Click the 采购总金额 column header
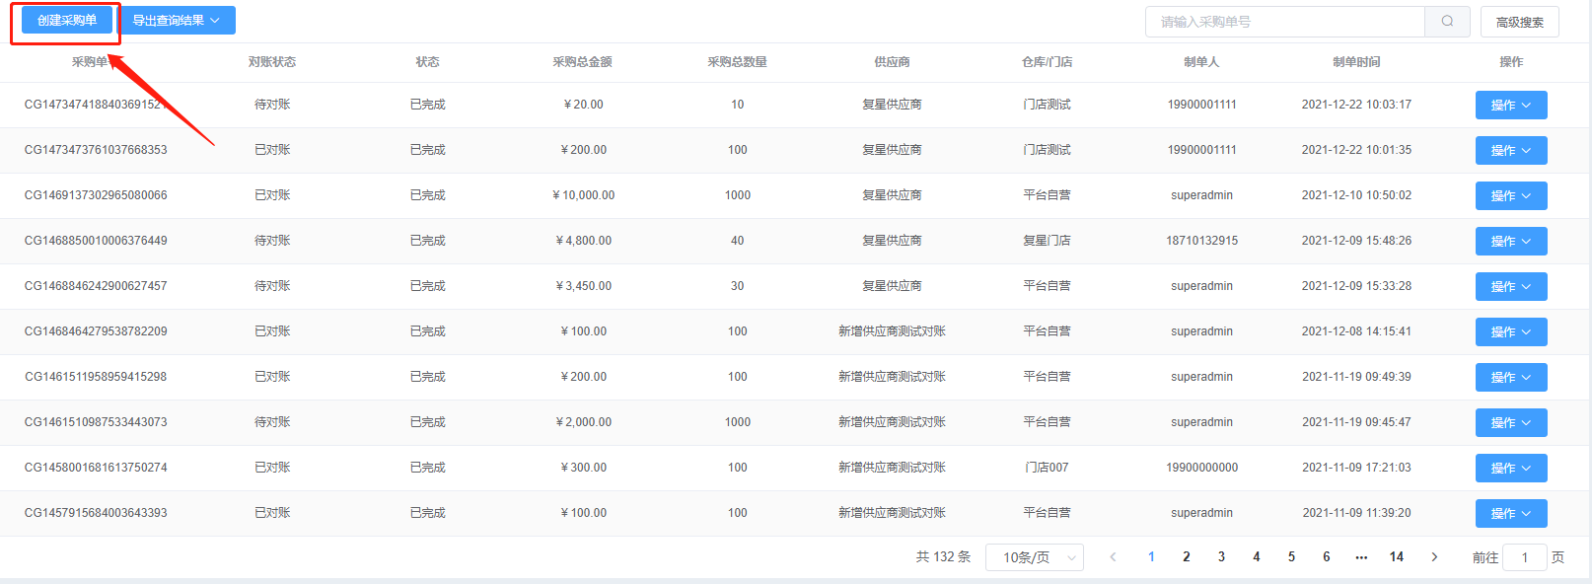Image resolution: width=1592 pixels, height=584 pixels. pyautogui.click(x=582, y=62)
